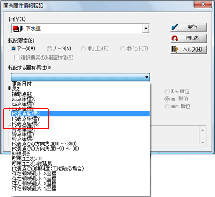Viewport: 215px width, 197px height.
Task: Choose 代表点座標Z from the list
Action: [x=81, y=124]
